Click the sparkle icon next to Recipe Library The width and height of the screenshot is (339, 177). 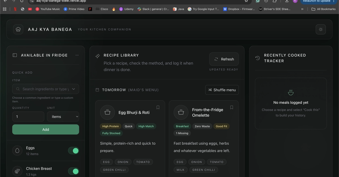(x=98, y=56)
